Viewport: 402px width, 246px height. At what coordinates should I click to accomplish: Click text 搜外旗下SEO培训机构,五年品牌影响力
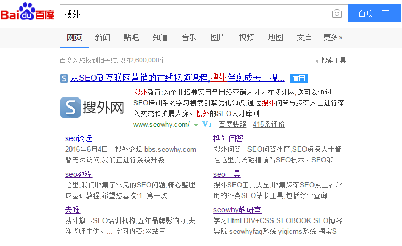click(130, 220)
